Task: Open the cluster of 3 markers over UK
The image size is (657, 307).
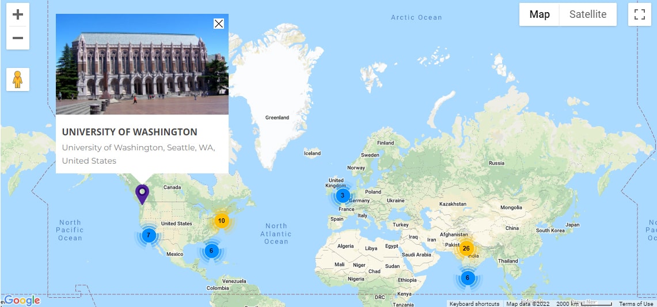Action: [343, 195]
